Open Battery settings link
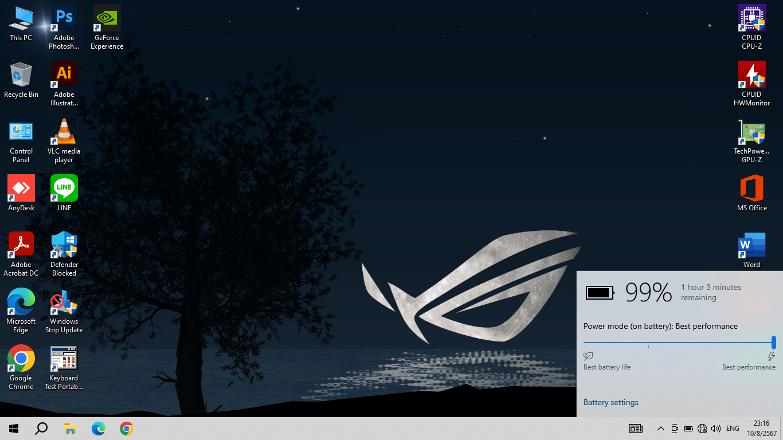This screenshot has width=783, height=440. click(610, 402)
